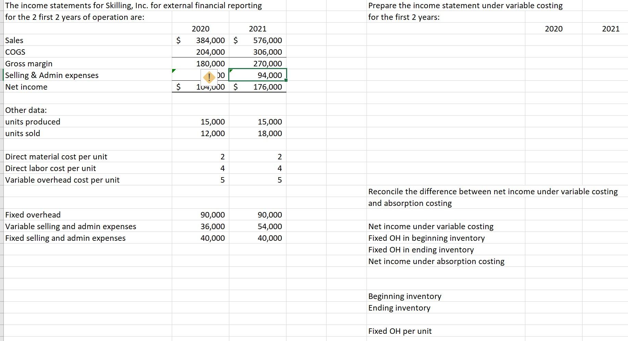Click the COGS value 306,000
Image resolution: width=628 pixels, height=341 pixels.
[268, 52]
